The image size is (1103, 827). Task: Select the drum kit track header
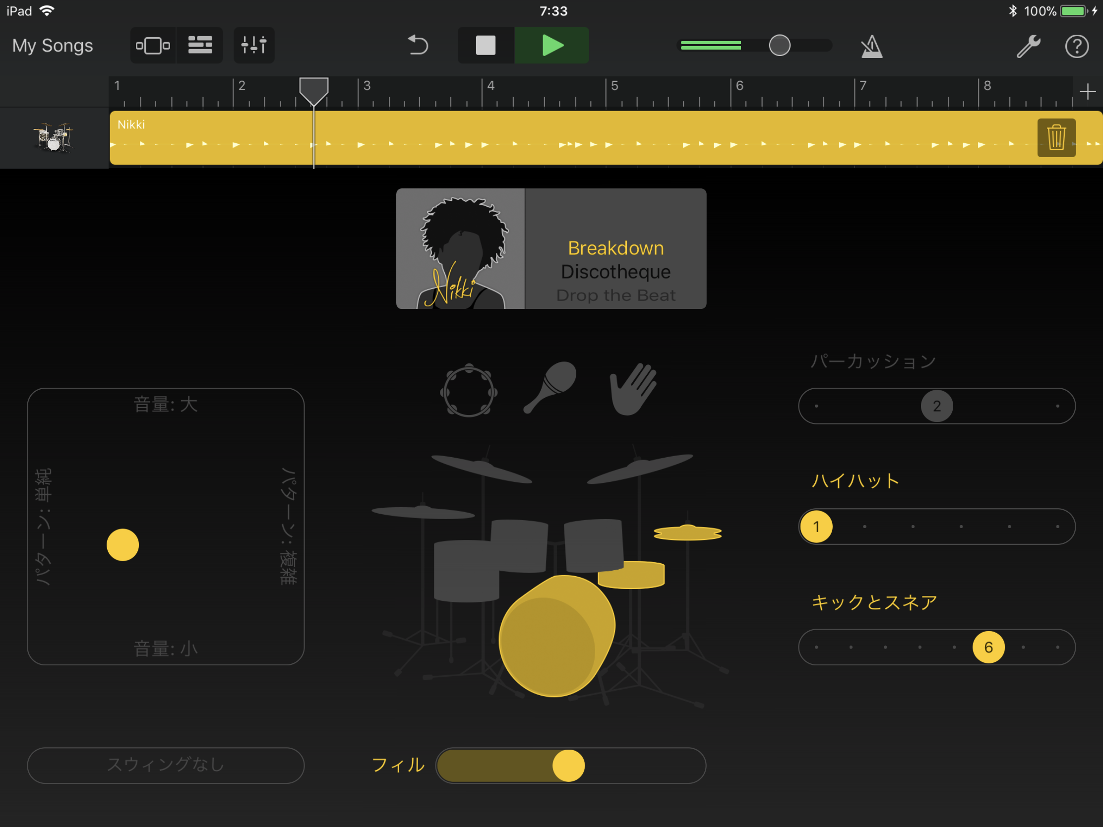tap(54, 138)
